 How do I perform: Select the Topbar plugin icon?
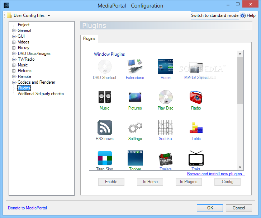click(135, 158)
